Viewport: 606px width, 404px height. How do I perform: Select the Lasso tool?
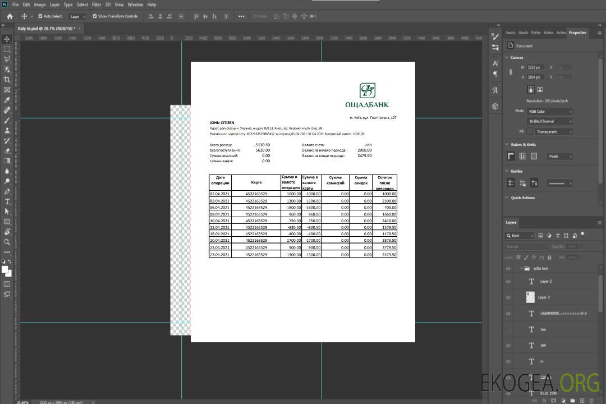[x=7, y=59]
